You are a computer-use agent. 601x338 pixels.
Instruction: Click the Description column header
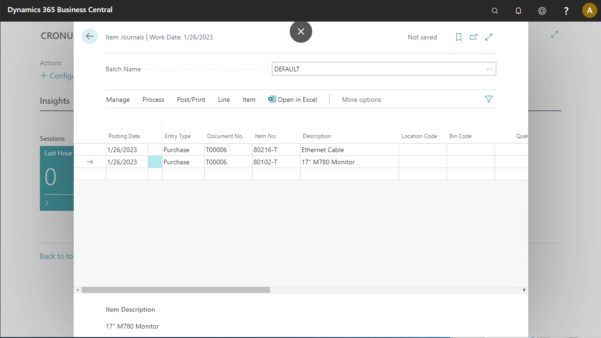317,136
